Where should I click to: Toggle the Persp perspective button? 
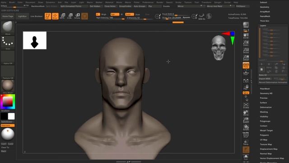(x=246, y=65)
